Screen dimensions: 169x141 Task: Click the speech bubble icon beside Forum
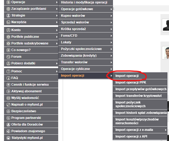(x=8, y=57)
